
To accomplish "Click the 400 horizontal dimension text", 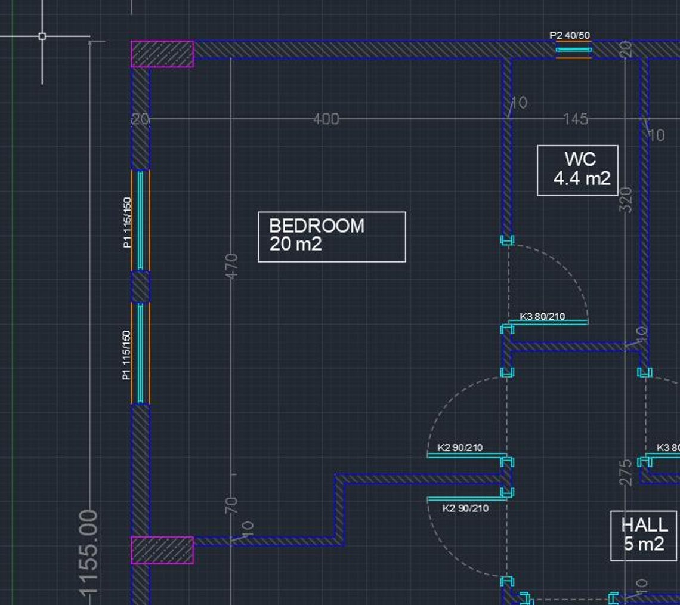I will click(326, 119).
